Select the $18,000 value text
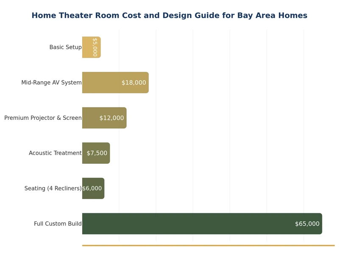This screenshot has width=339, height=254. click(133, 83)
